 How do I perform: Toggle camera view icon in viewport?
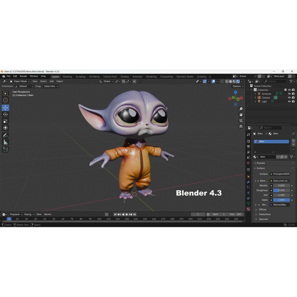[241, 120]
